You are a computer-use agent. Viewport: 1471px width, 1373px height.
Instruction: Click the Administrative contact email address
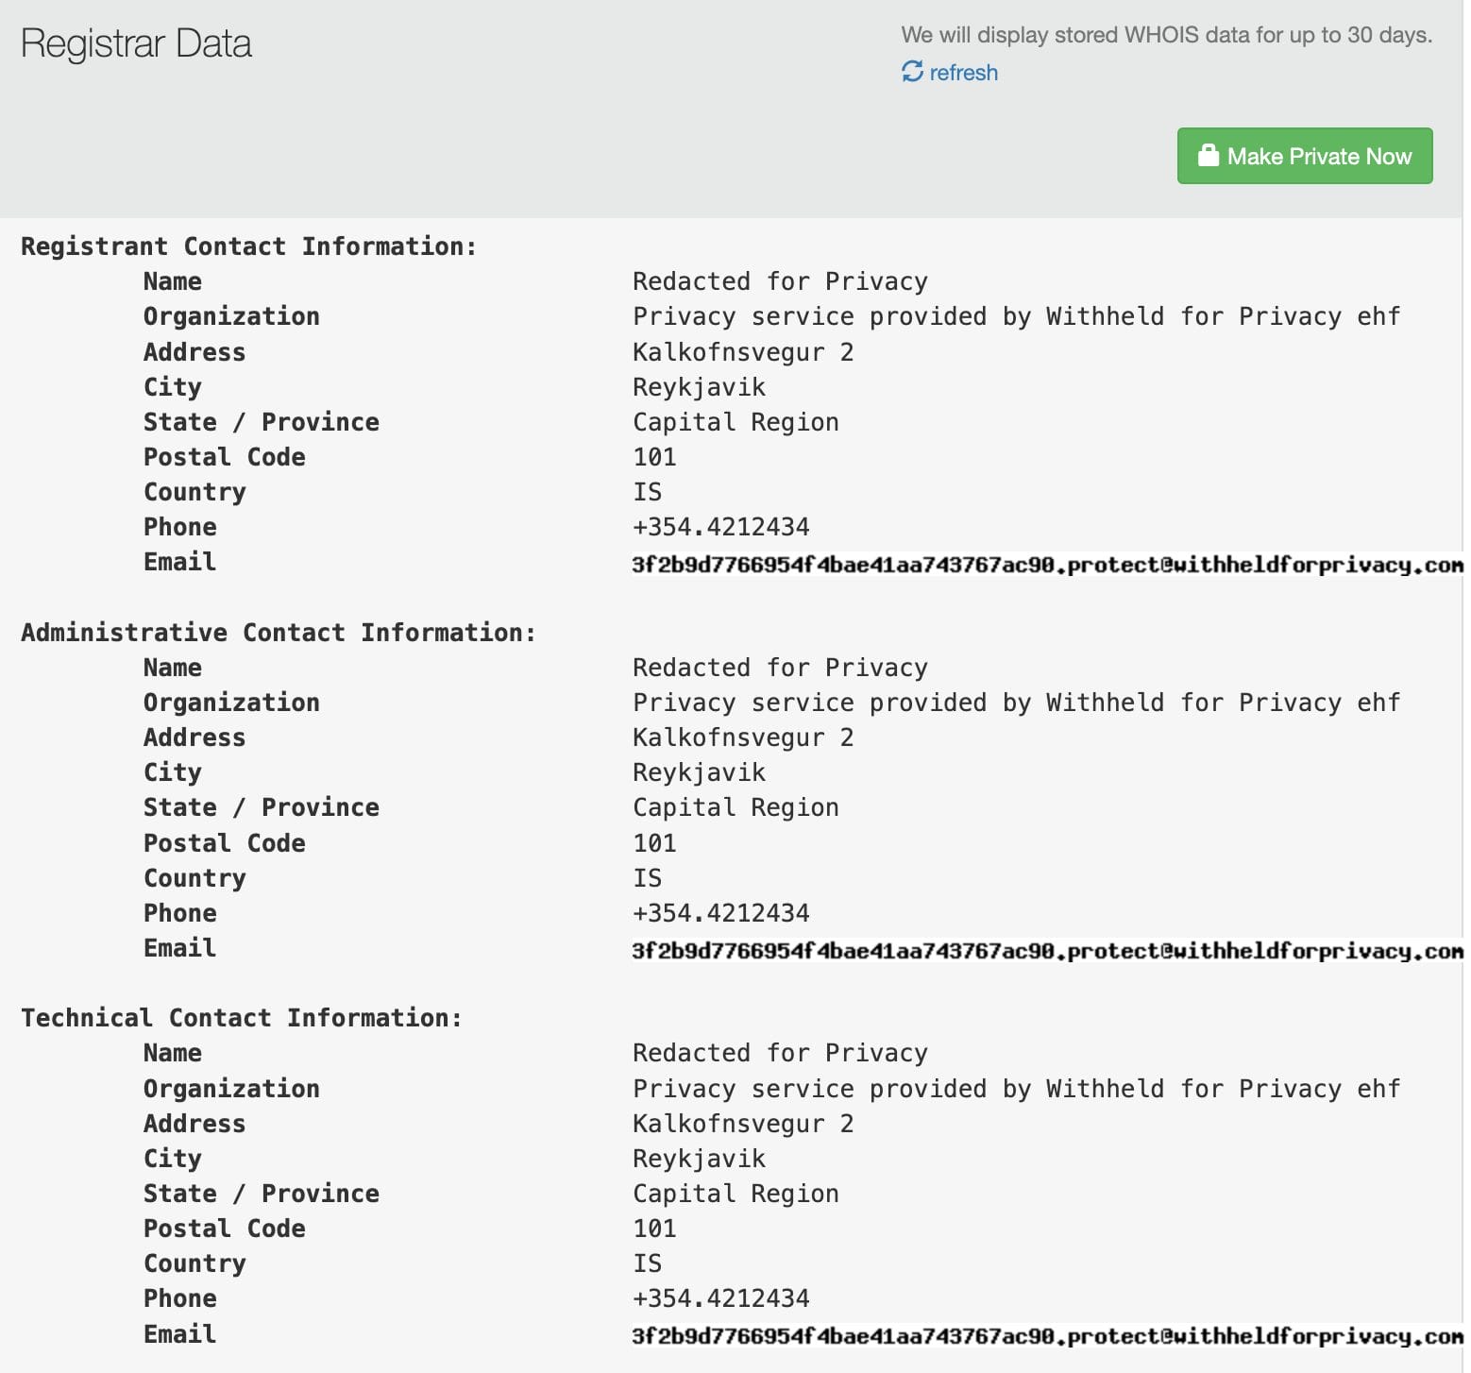point(1046,951)
